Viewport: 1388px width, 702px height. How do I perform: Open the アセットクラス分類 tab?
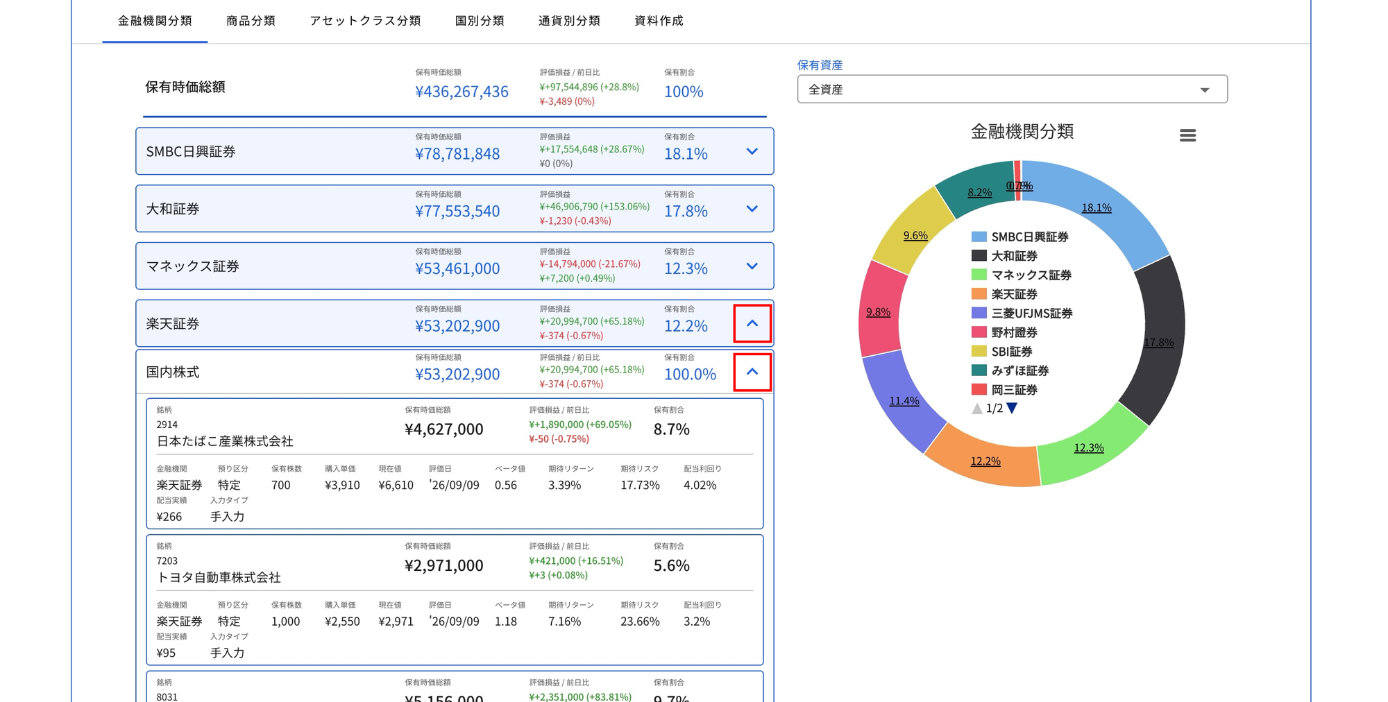click(365, 21)
